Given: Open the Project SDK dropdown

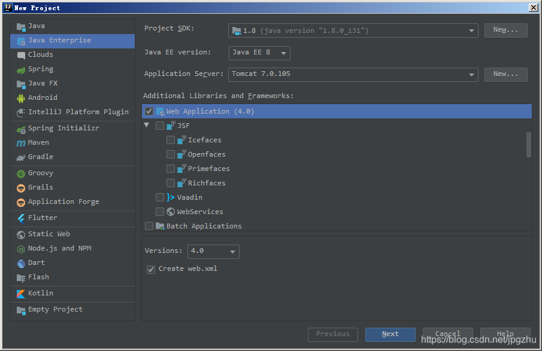Looking at the screenshot, I should point(353,30).
